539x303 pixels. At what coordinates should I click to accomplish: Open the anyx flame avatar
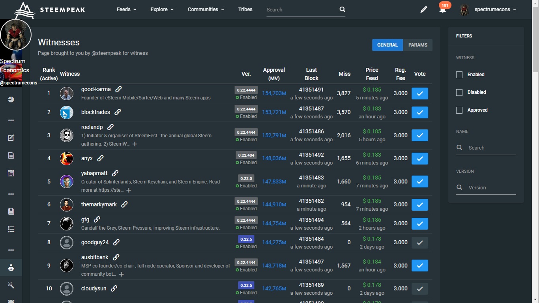pyautogui.click(x=67, y=159)
